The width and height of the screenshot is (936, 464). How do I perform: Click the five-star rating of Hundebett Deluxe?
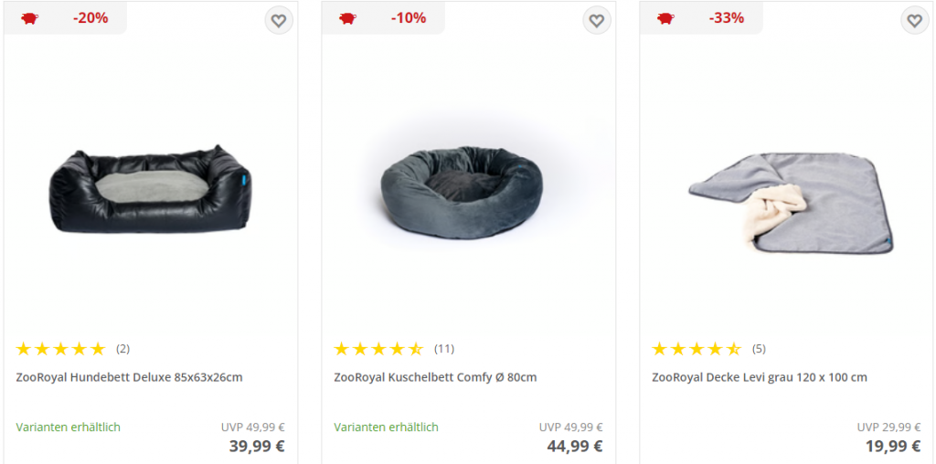(x=61, y=349)
